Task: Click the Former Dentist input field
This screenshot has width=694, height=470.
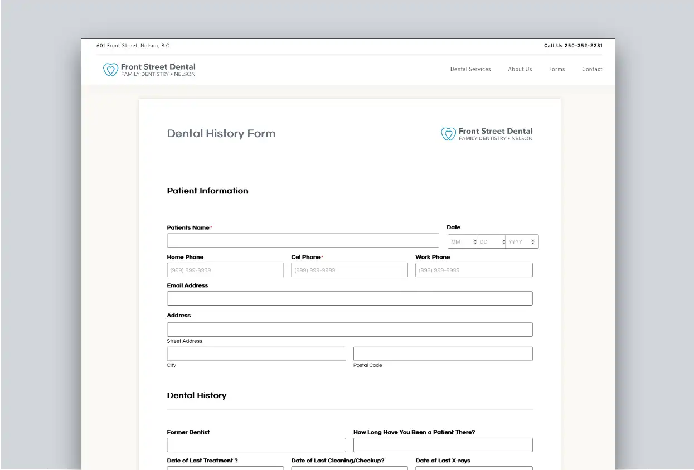Action: pos(256,445)
